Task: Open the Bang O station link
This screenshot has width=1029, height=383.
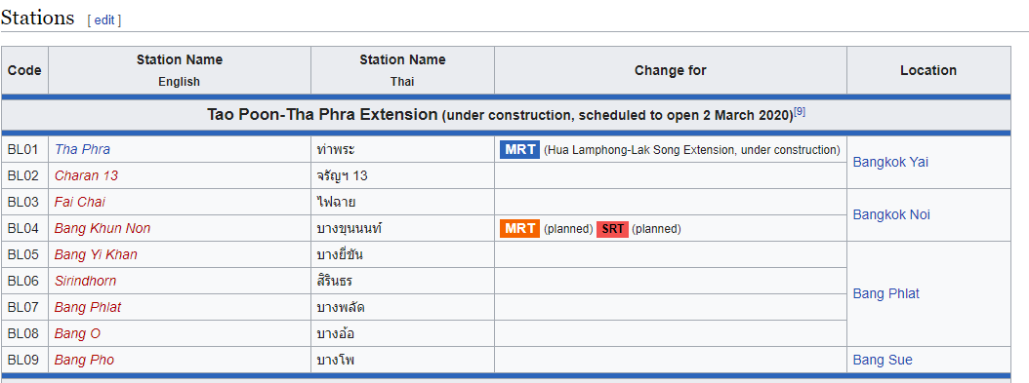Action: pyautogui.click(x=77, y=334)
